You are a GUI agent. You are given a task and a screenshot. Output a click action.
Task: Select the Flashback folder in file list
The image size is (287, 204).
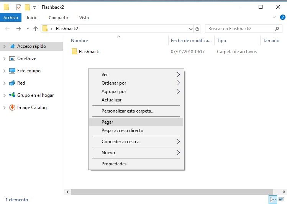89,52
